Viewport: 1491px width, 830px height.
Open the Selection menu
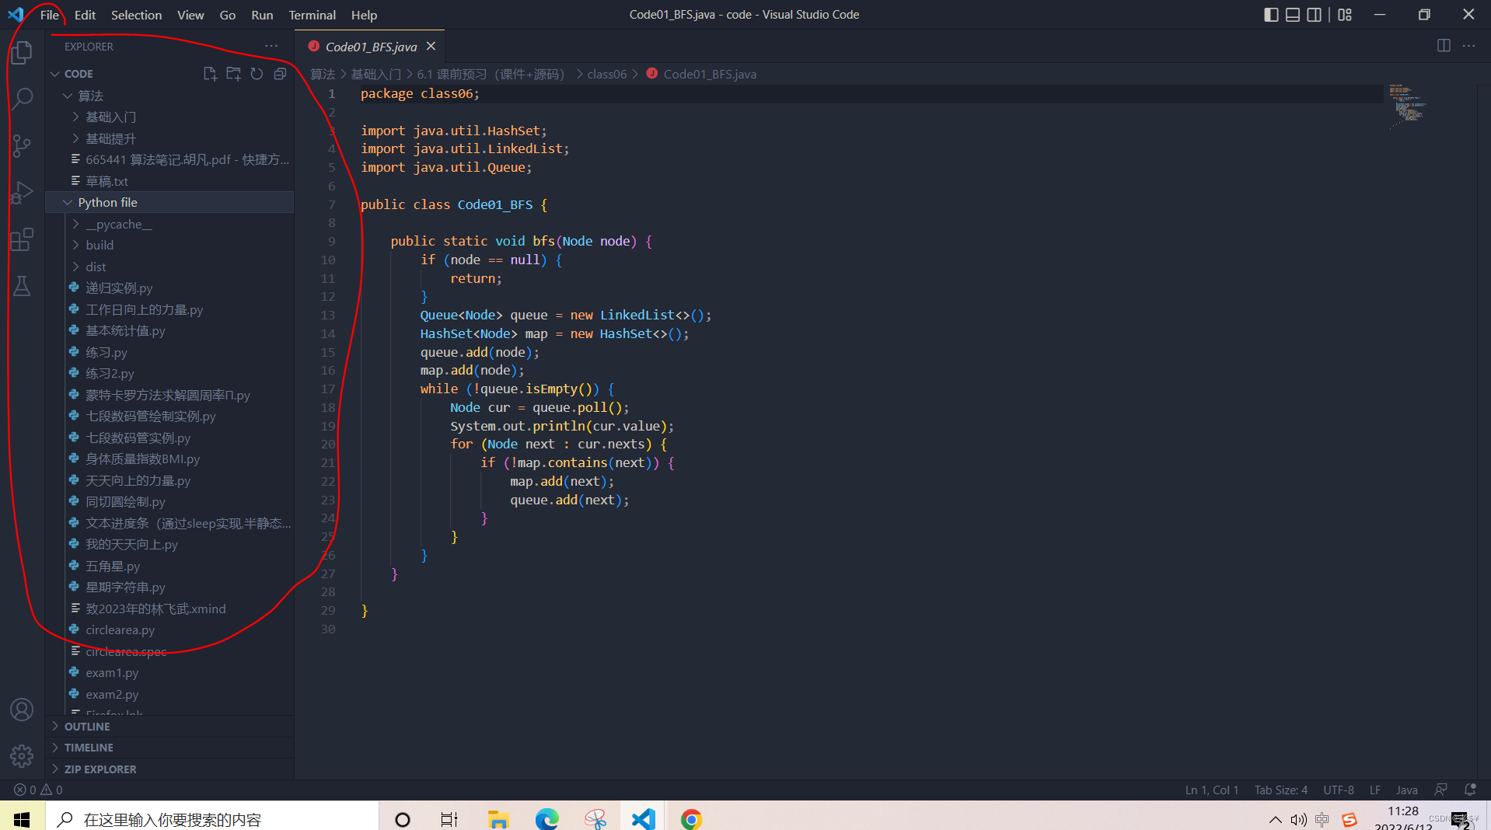[136, 15]
